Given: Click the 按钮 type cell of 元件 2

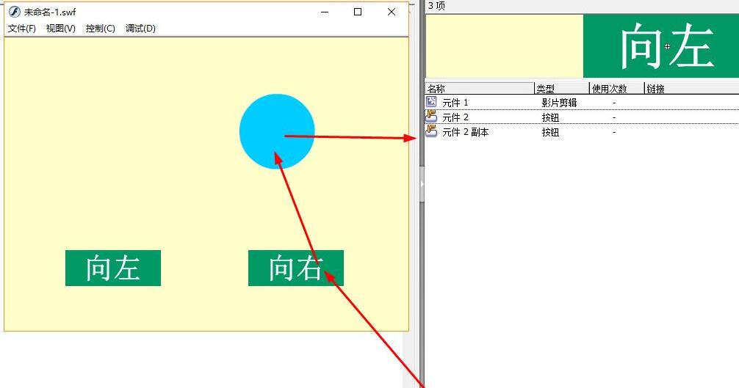Looking at the screenshot, I should (550, 117).
